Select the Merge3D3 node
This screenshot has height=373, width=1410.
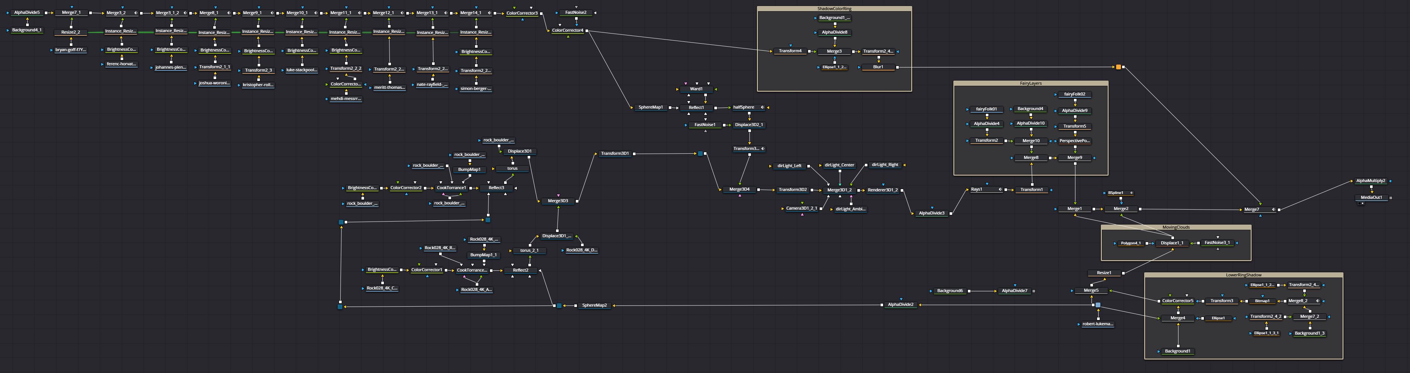coord(558,201)
